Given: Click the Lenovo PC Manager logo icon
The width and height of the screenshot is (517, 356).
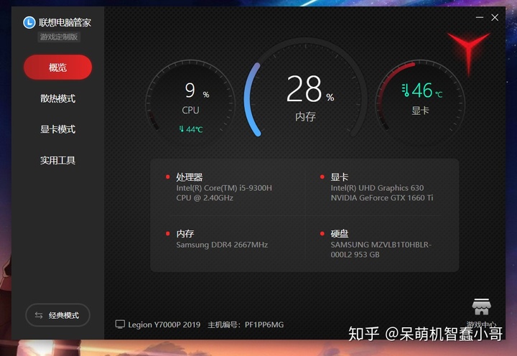Looking at the screenshot, I should point(29,22).
